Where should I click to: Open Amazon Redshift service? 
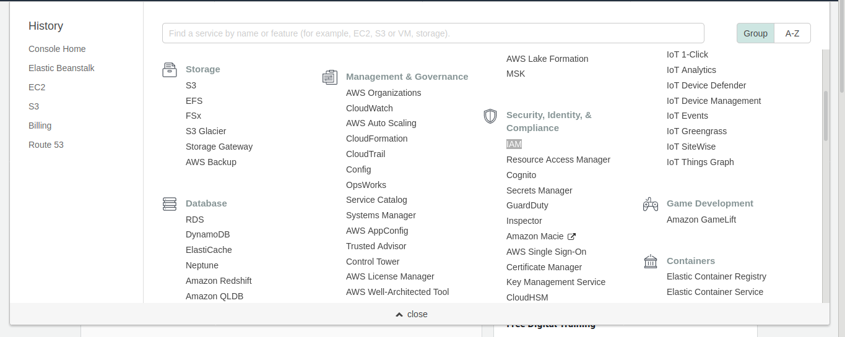point(219,281)
